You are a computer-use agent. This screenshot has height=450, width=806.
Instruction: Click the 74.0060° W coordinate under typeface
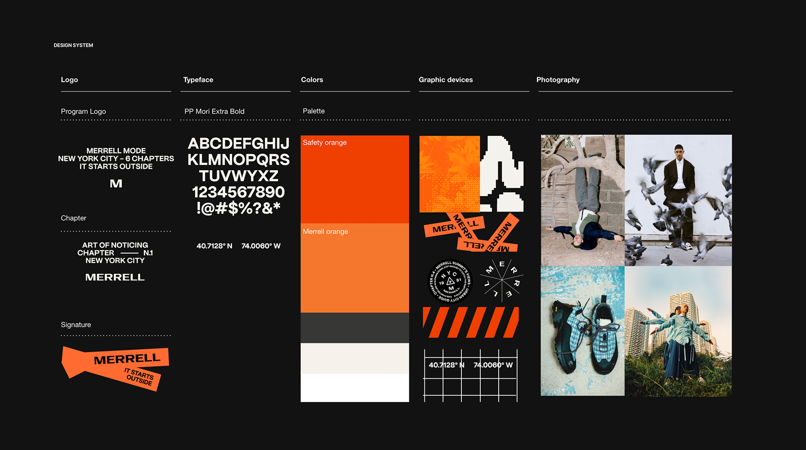[261, 246]
